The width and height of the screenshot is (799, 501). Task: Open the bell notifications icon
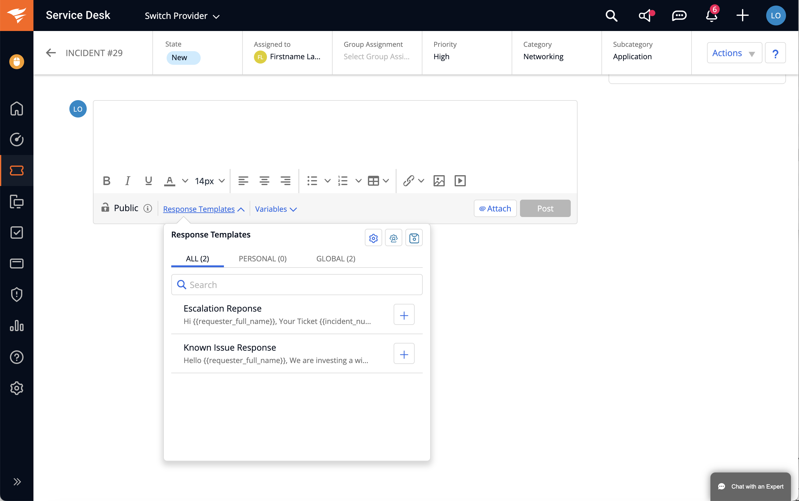[711, 16]
